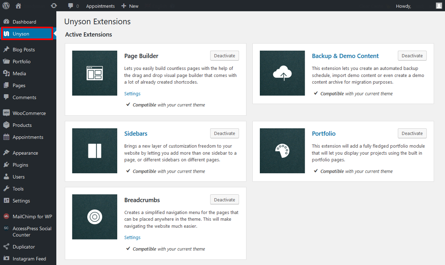Go to WooCommerce in the sidebar
Image resolution: width=445 pixels, height=265 pixels.
29,113
